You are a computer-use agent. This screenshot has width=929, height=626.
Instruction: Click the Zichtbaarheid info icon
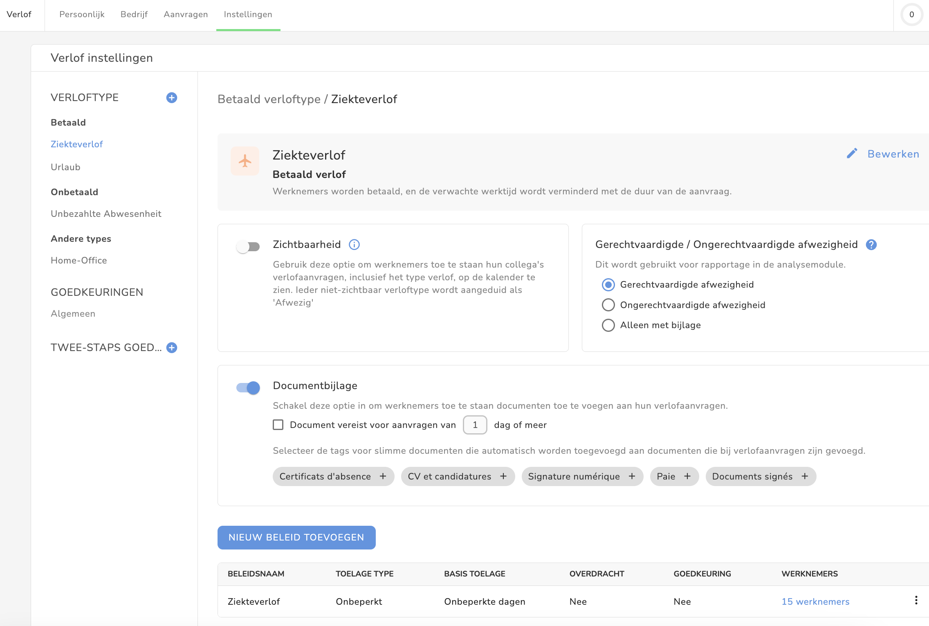point(354,245)
